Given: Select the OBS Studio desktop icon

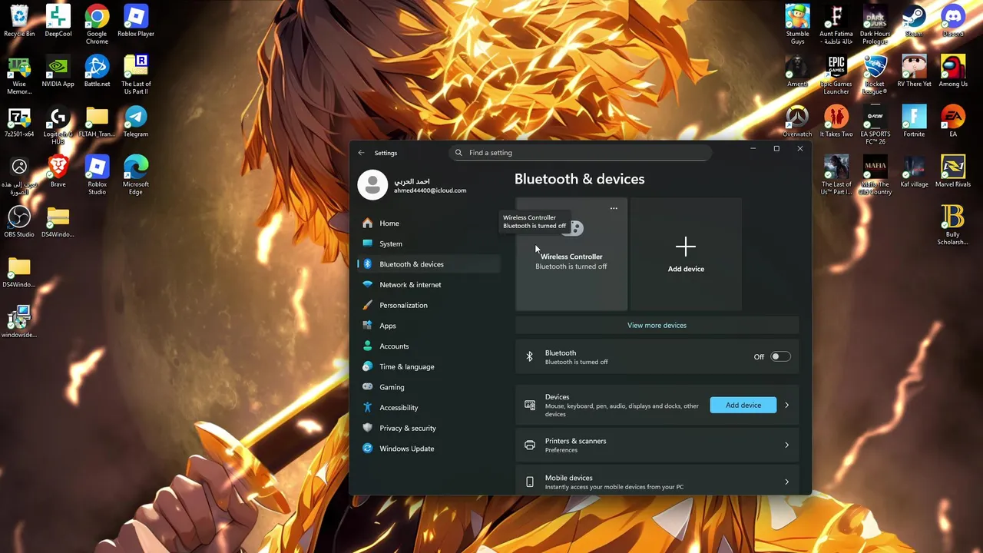Looking at the screenshot, I should tap(19, 222).
